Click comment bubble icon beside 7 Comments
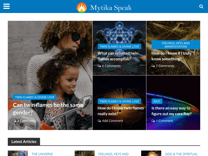The height and width of the screenshot is (156, 208). pyautogui.click(x=153, y=66)
